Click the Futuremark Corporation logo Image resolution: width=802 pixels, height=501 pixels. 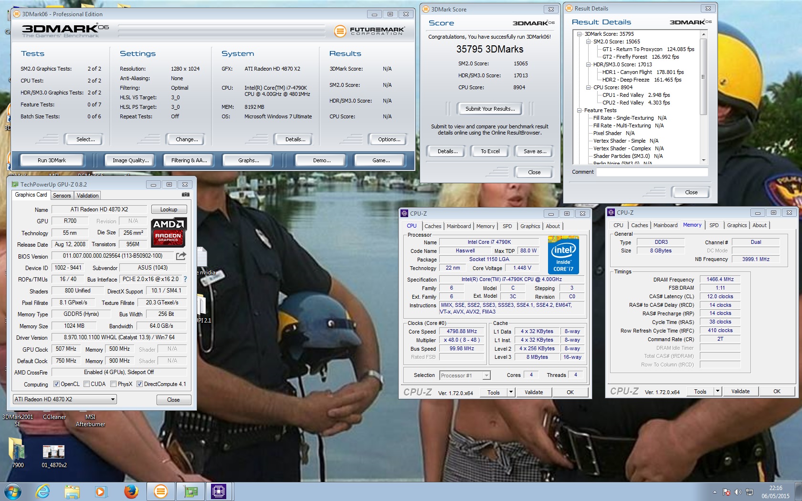point(369,31)
